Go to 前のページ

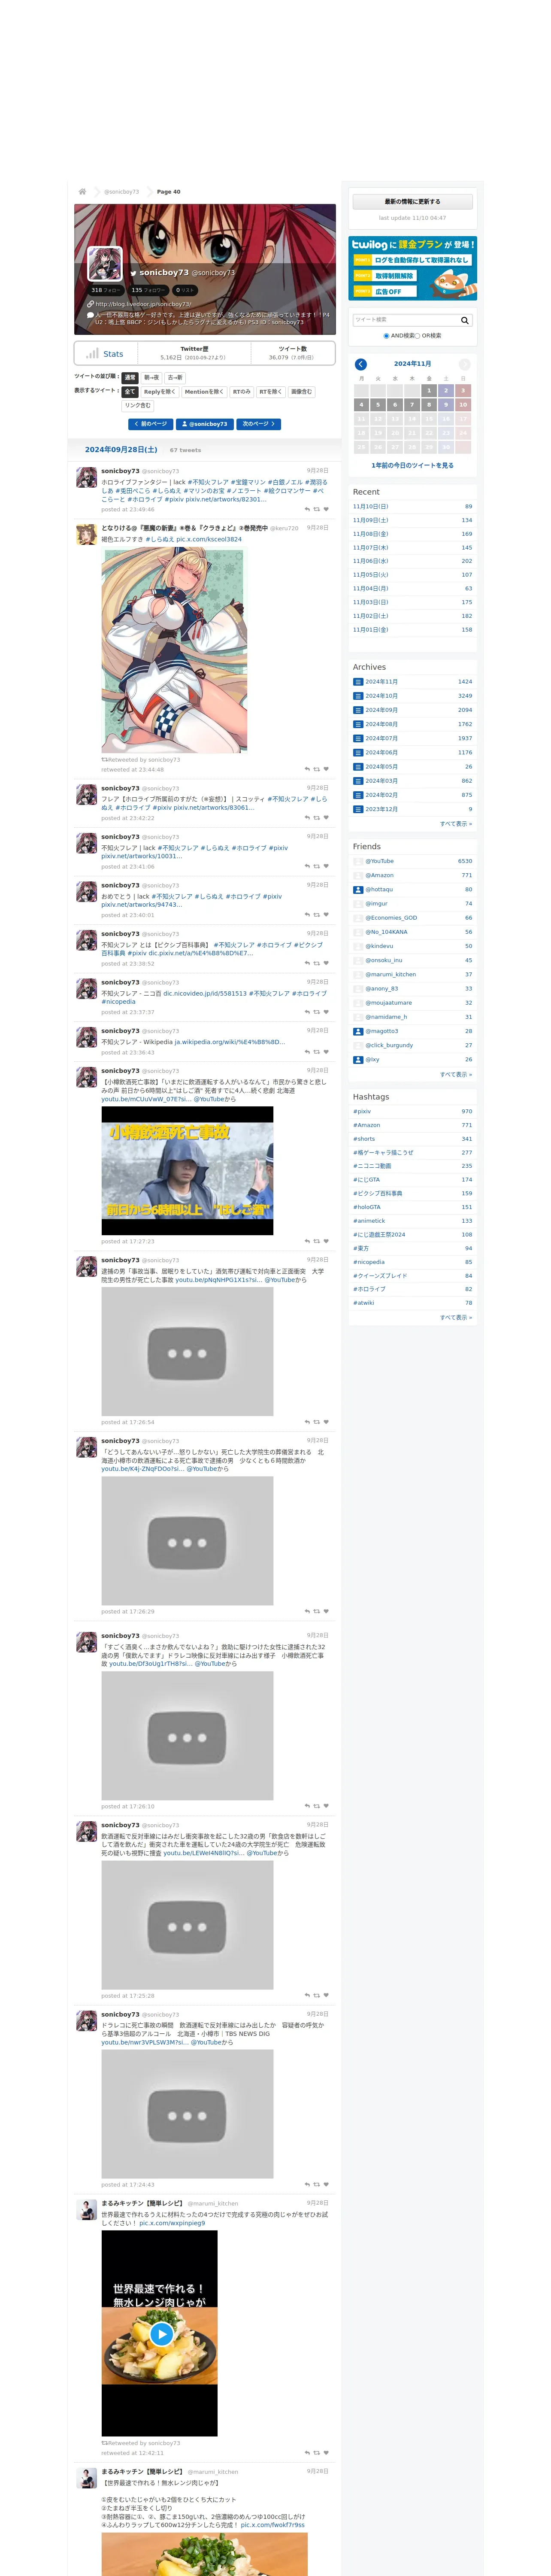pos(151,424)
